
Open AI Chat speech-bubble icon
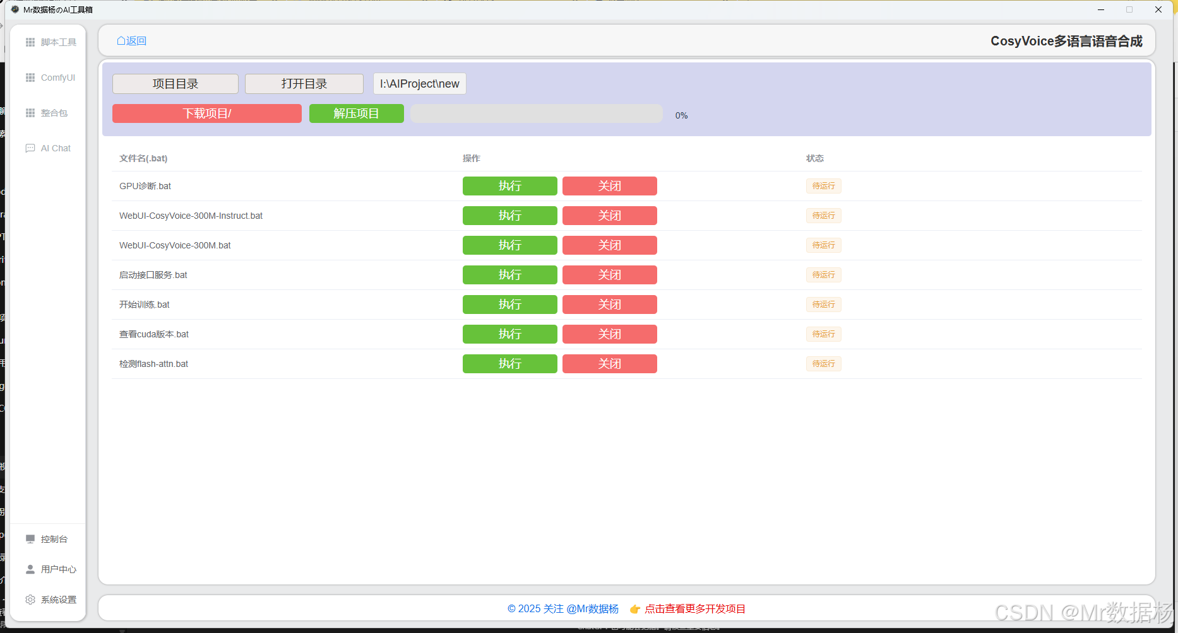pos(30,148)
